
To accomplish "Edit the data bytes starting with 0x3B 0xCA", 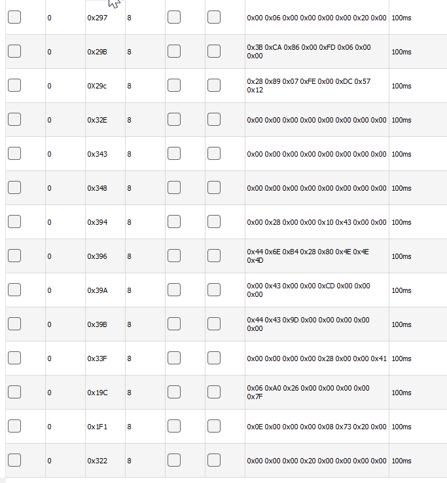I will coord(309,52).
